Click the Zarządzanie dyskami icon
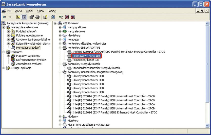211x135 pixels. [x=13, y=64]
